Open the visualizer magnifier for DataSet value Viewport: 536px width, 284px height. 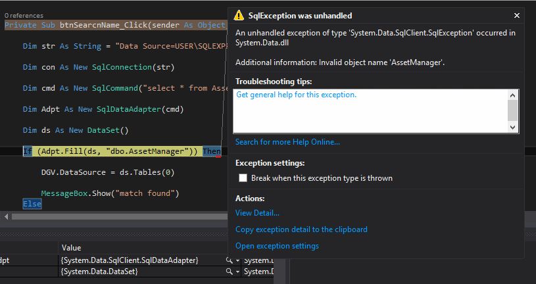228,272
